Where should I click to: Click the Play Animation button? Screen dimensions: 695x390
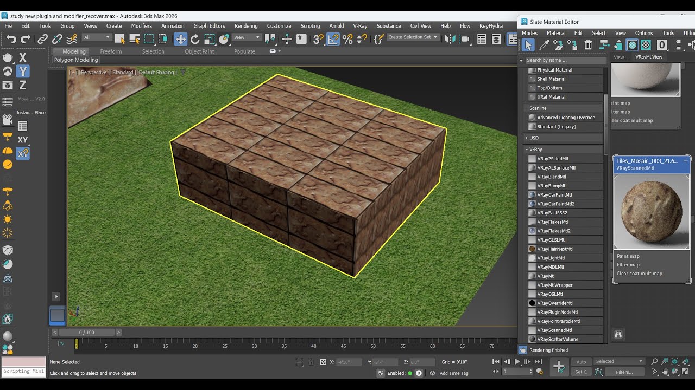(517, 361)
